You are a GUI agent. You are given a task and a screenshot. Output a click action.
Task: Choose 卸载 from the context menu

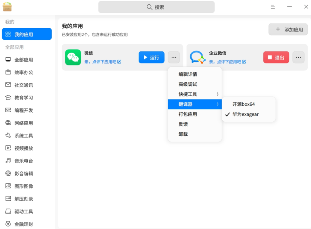click(183, 134)
